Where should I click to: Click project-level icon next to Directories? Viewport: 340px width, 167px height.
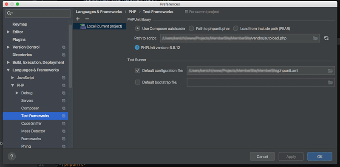click(x=64, y=55)
